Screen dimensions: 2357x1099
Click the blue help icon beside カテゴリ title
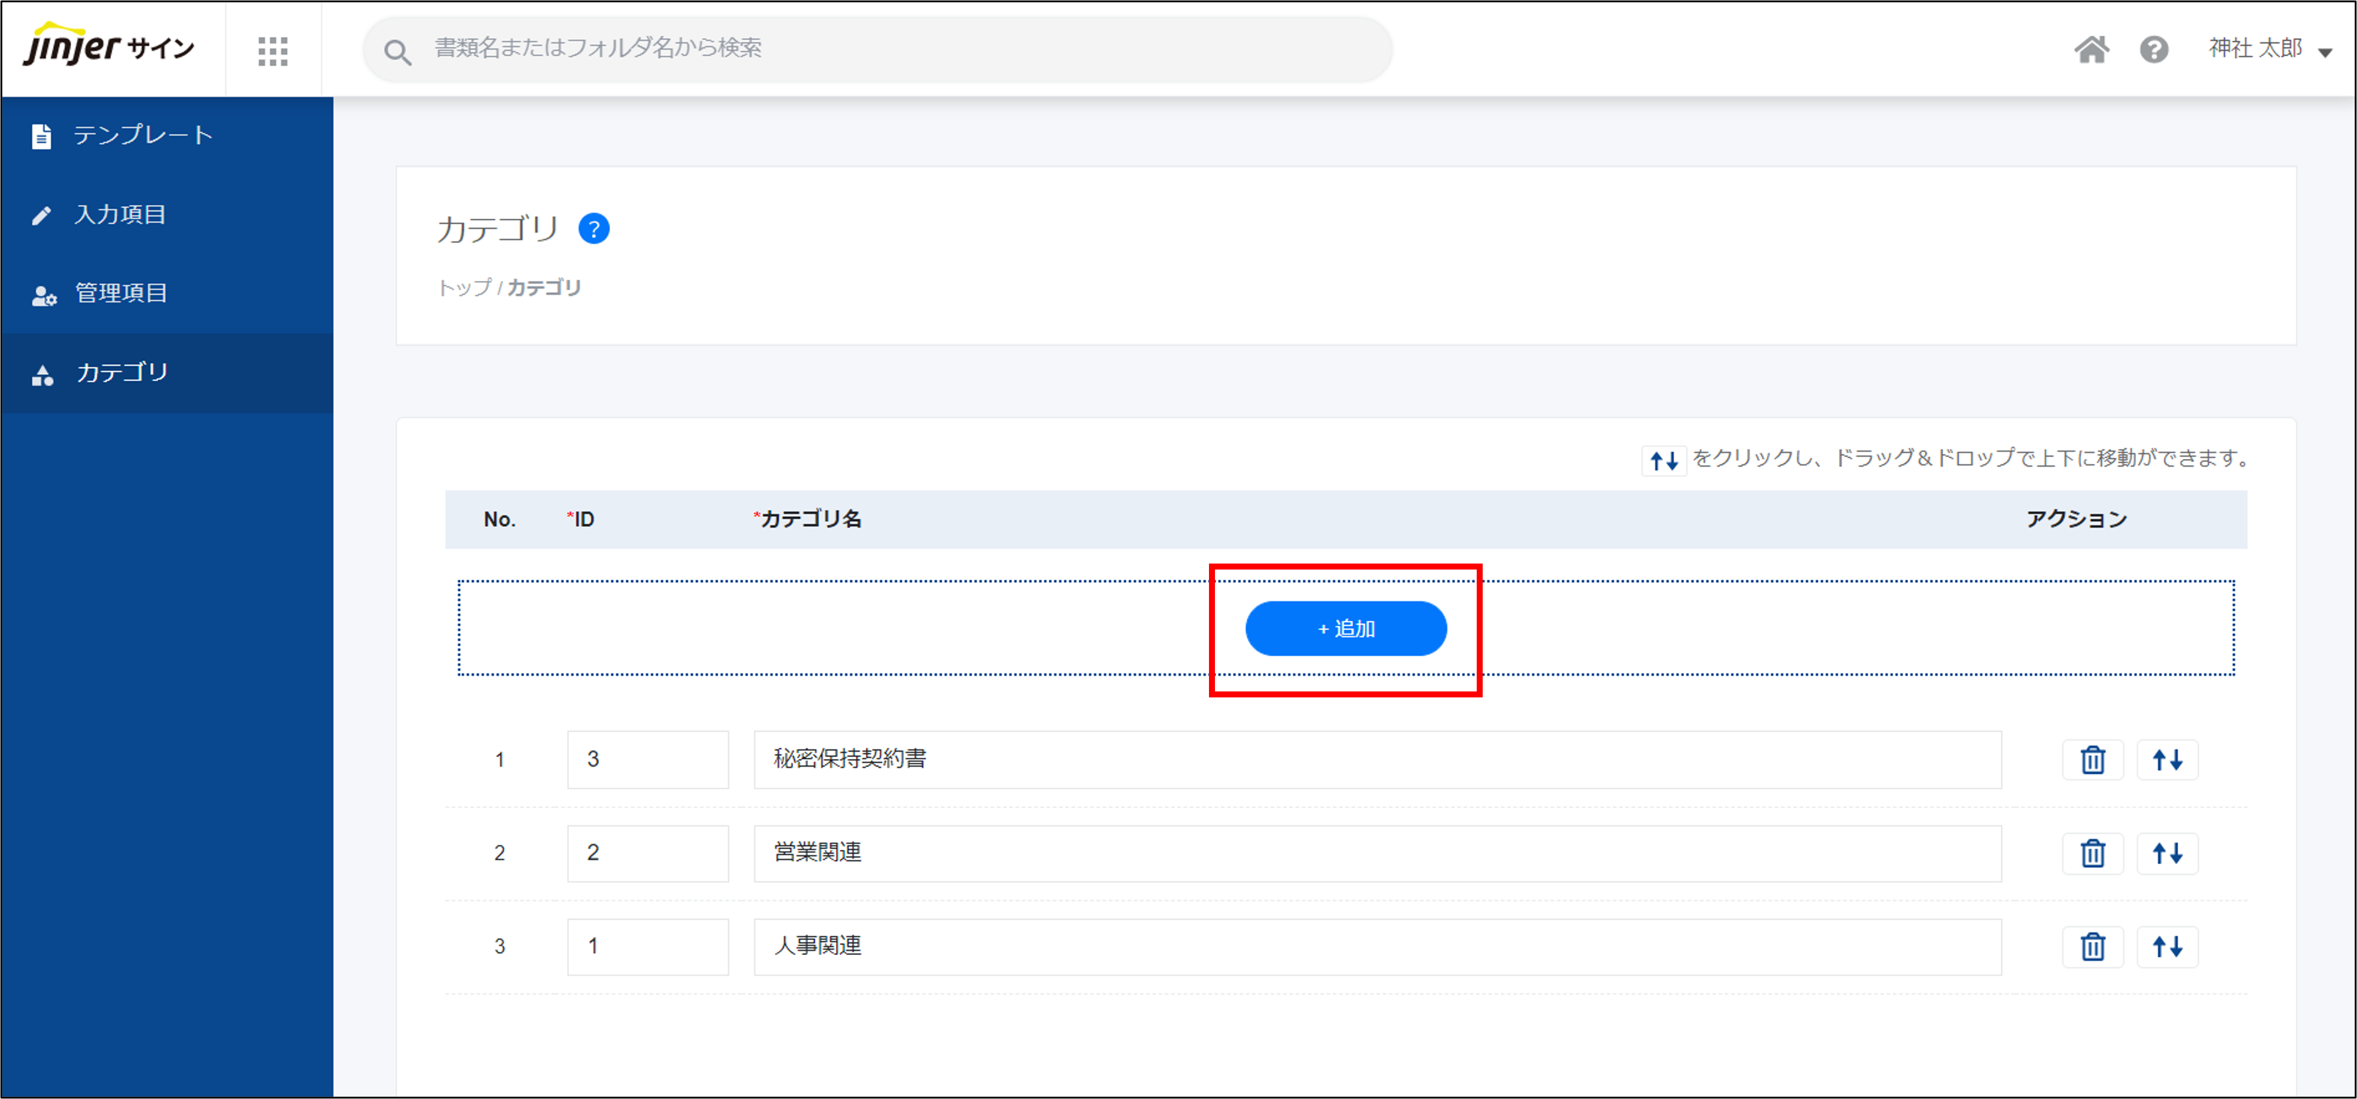coord(594,229)
